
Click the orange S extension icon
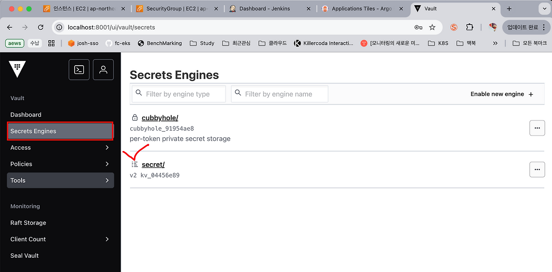click(x=454, y=27)
